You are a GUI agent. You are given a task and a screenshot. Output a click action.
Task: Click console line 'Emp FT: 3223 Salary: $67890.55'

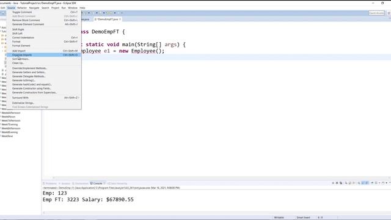click(x=88, y=200)
